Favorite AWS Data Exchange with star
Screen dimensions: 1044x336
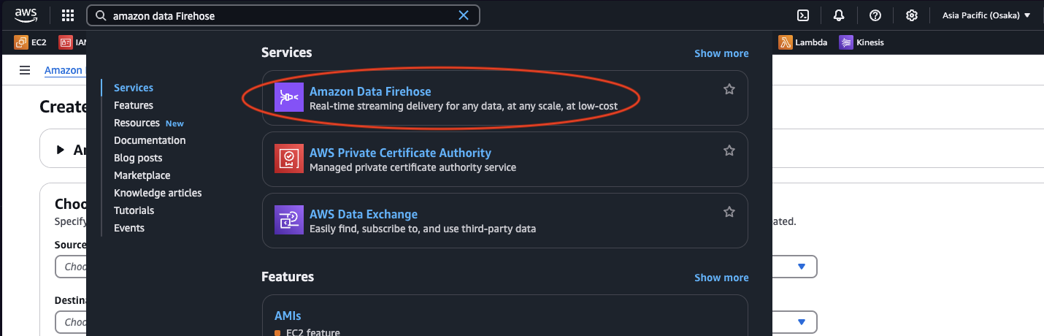tap(729, 212)
